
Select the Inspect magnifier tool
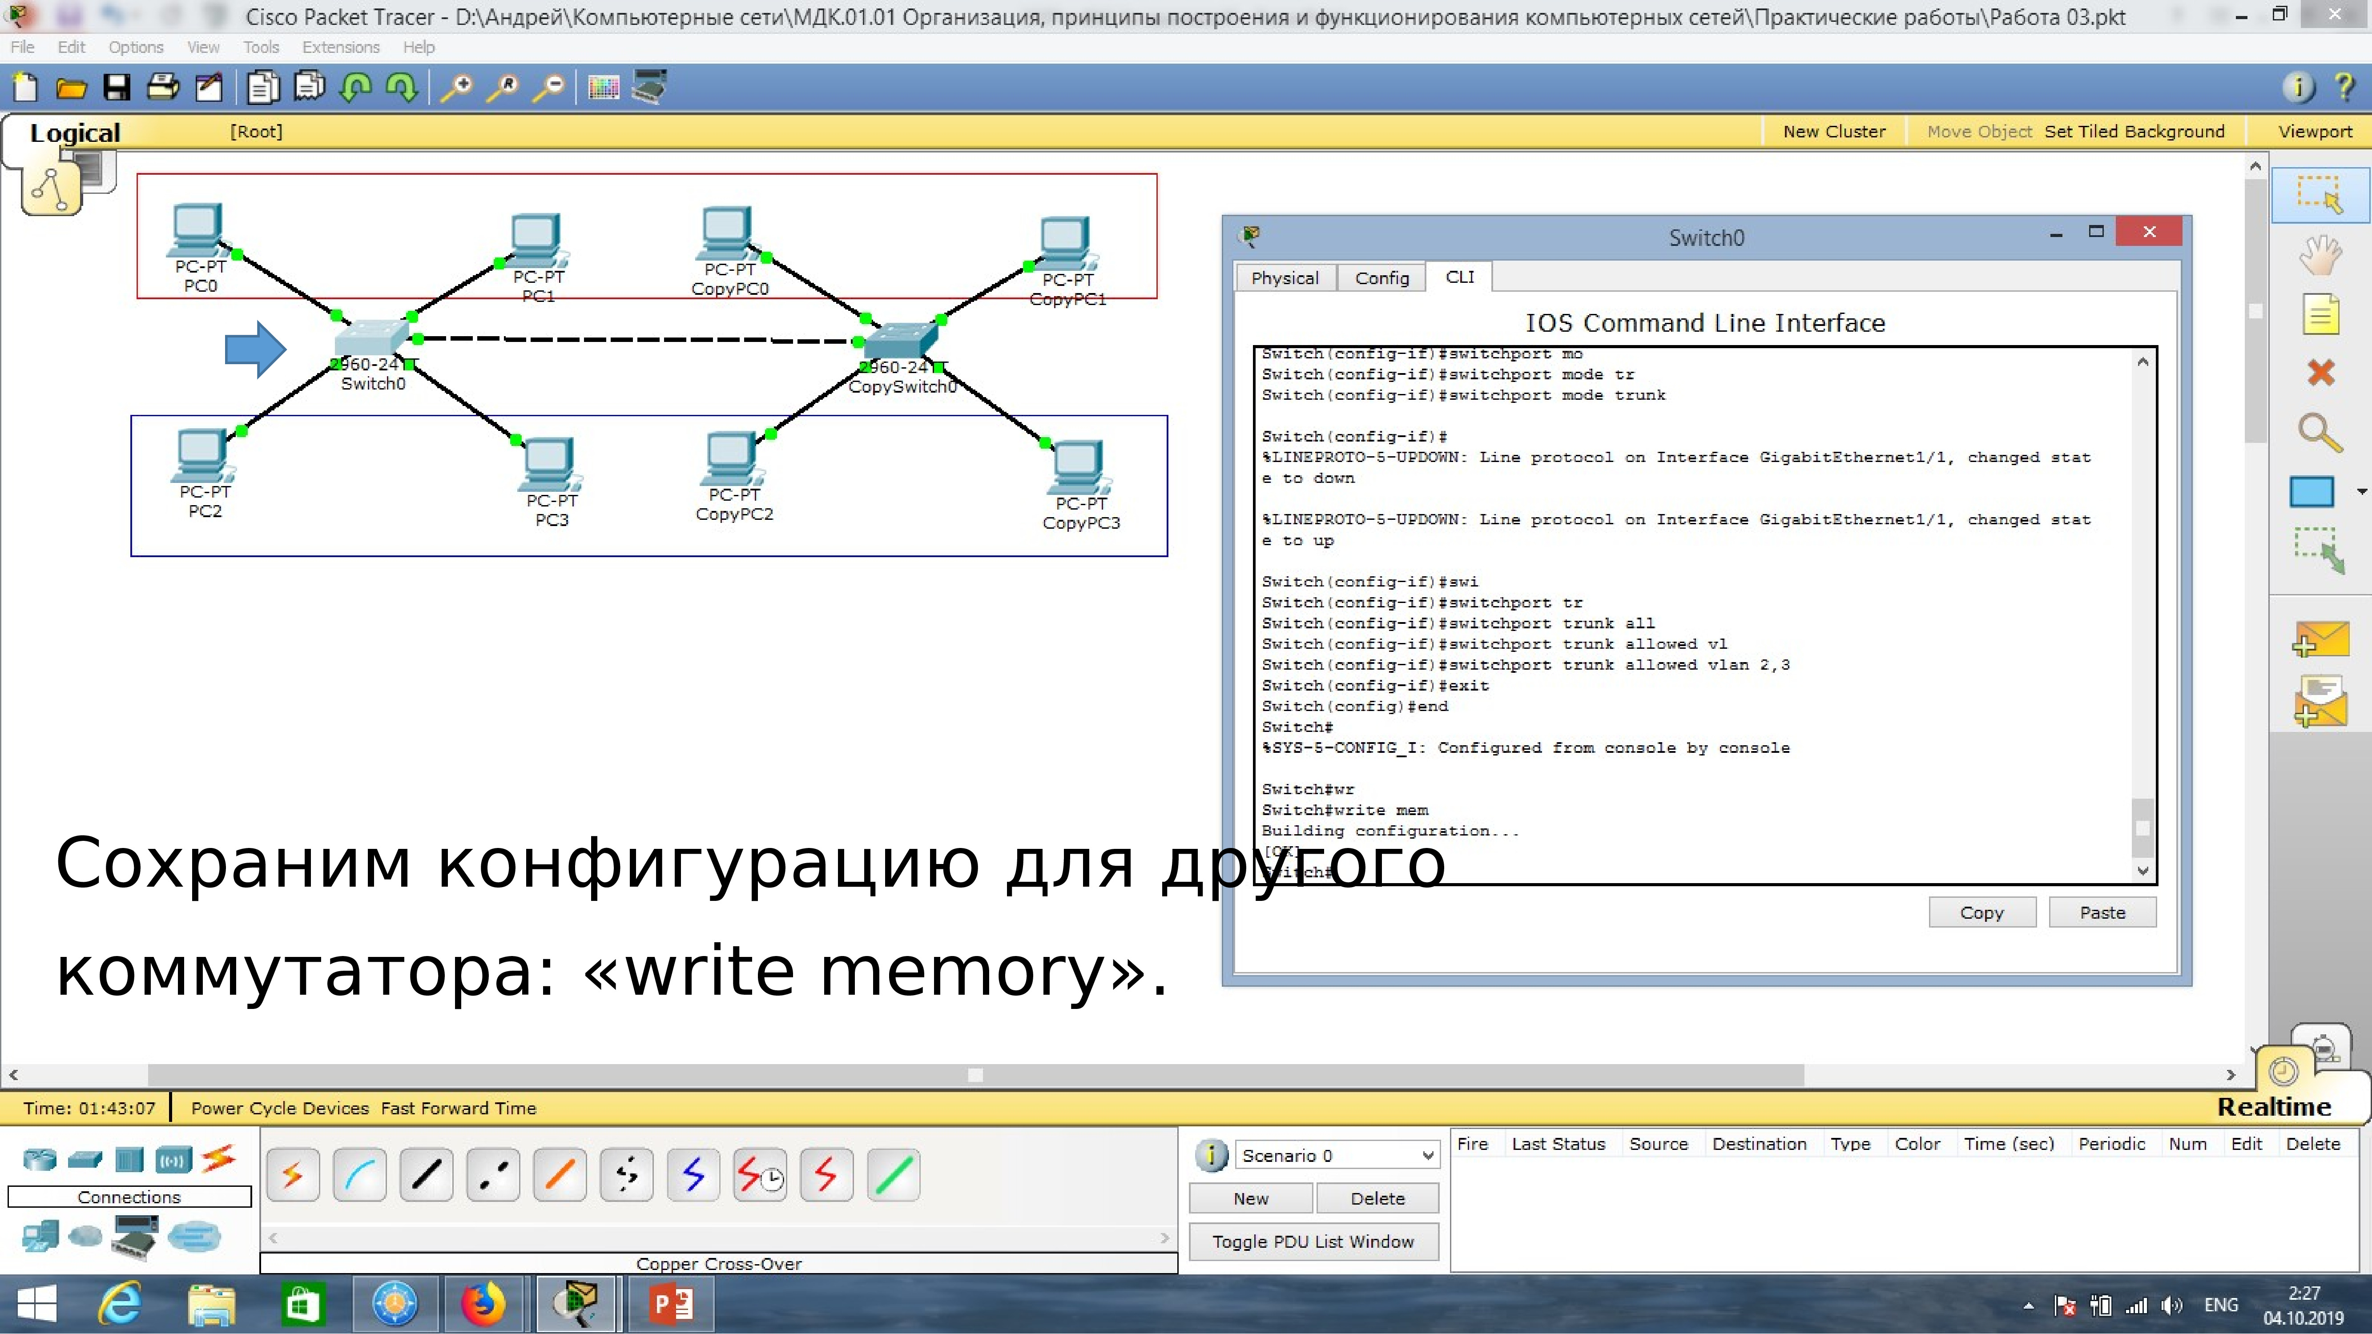click(x=2320, y=433)
